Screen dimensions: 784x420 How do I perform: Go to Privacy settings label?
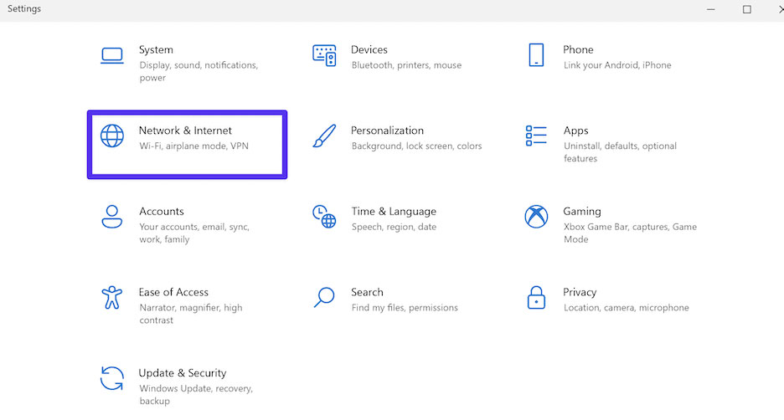pos(580,292)
